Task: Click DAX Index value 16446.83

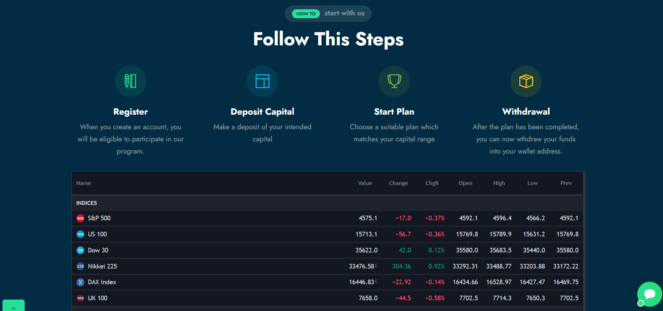Action: [x=362, y=282]
